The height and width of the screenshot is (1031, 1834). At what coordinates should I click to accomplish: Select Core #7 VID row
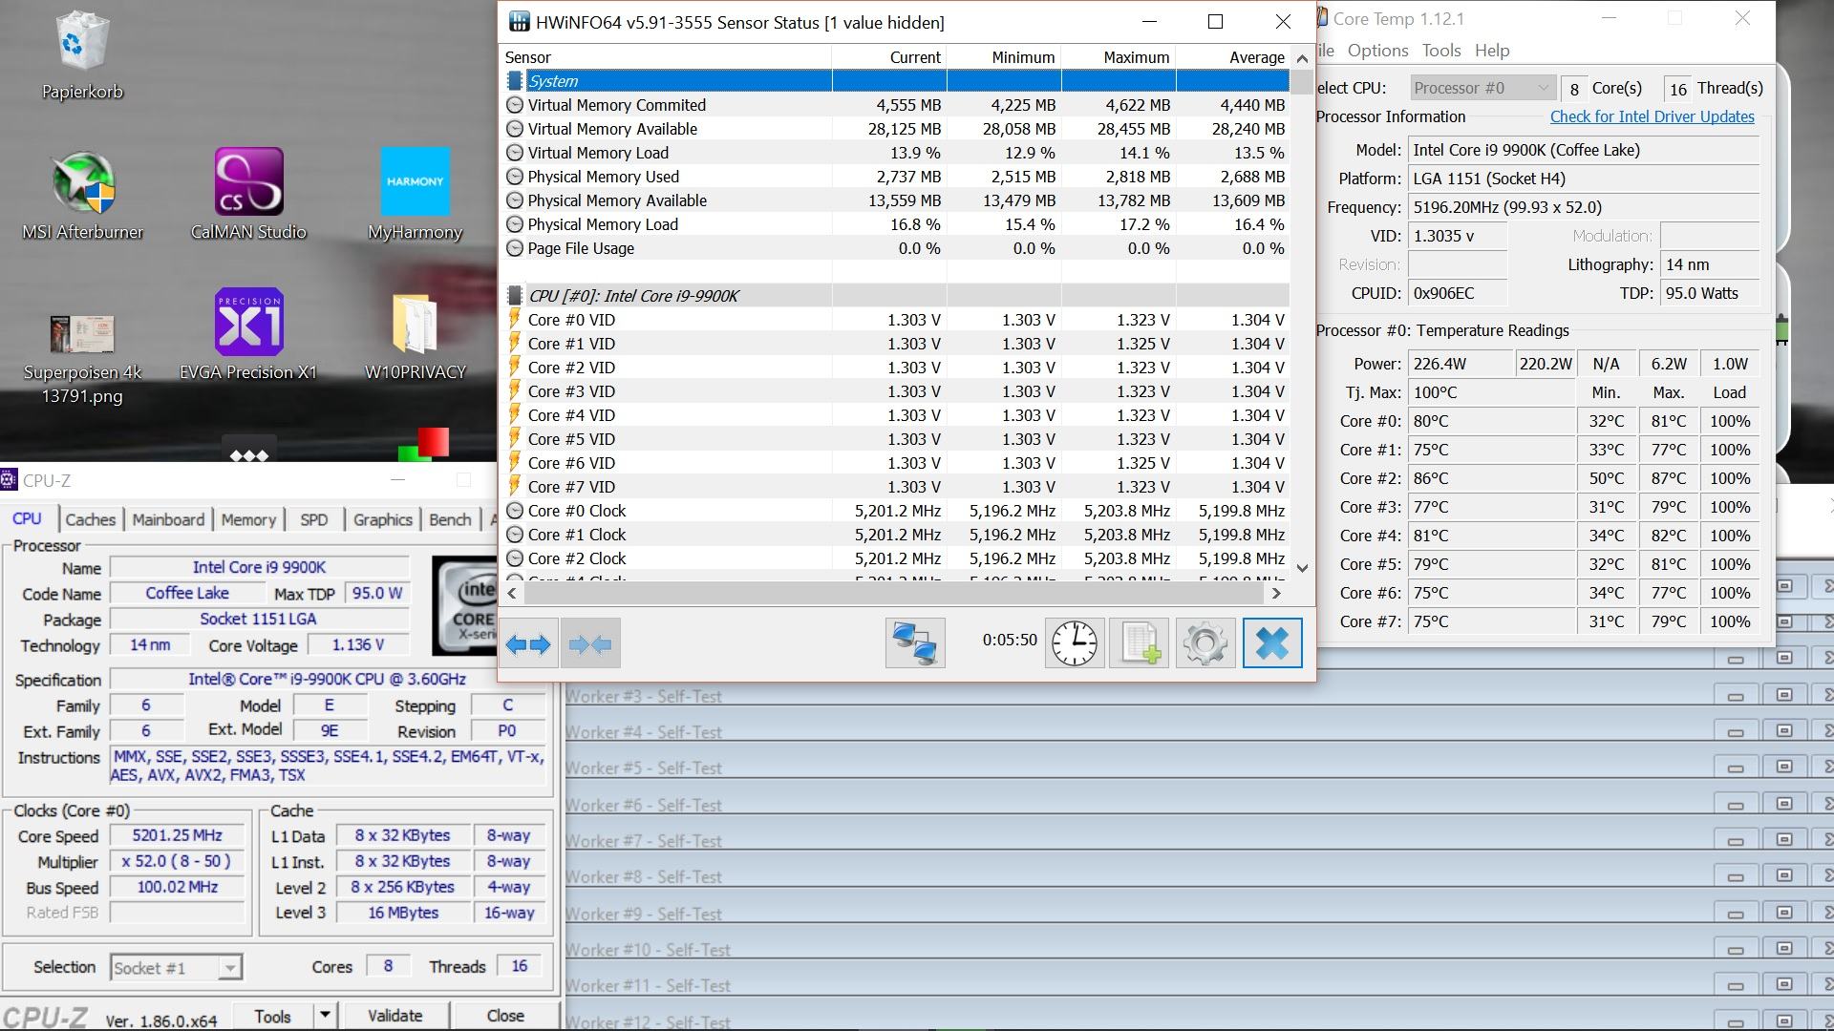[x=896, y=487]
